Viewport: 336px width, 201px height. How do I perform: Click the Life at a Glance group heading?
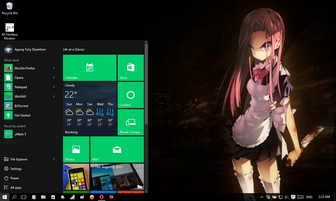click(x=73, y=49)
